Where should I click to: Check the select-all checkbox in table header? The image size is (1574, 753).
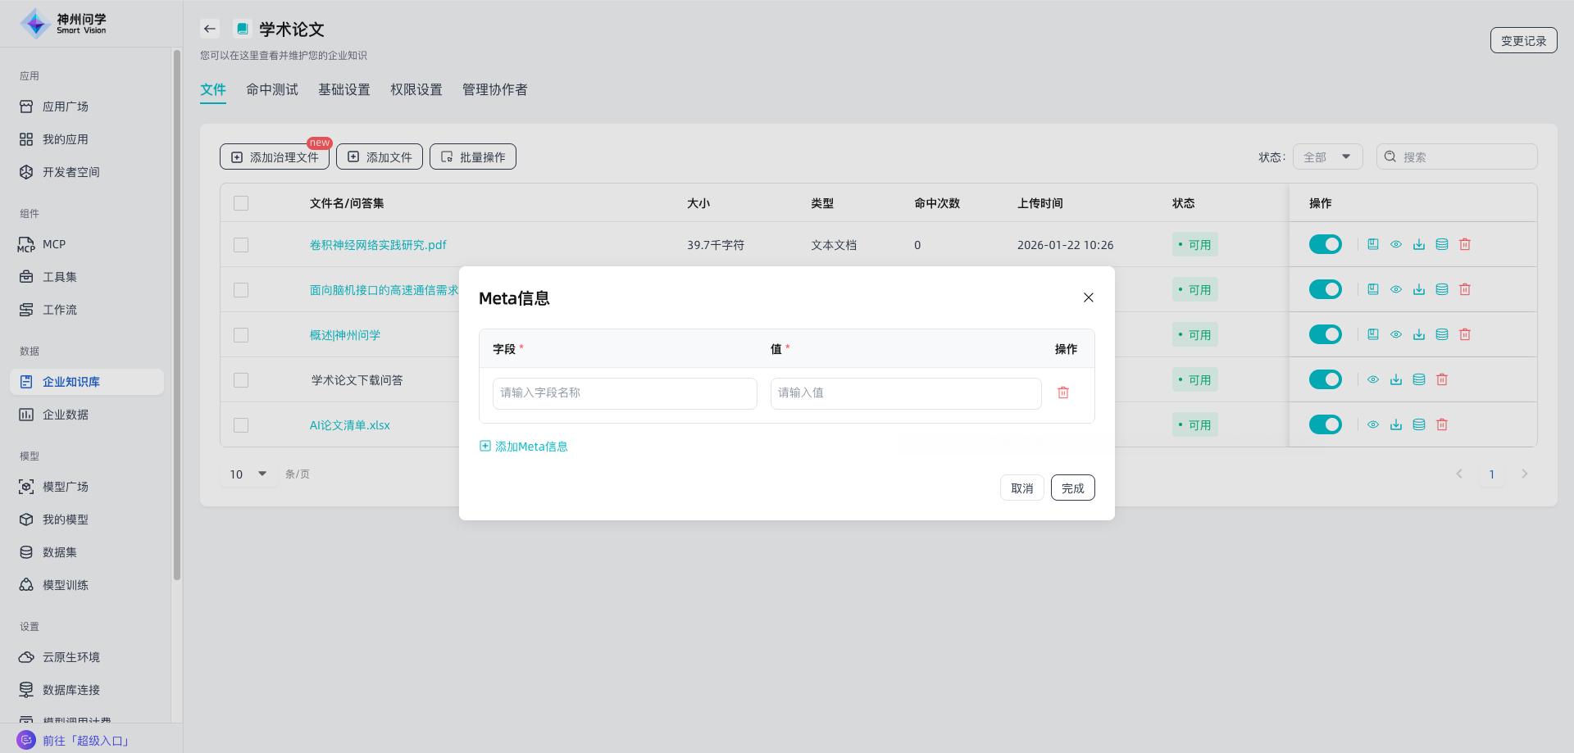[241, 203]
